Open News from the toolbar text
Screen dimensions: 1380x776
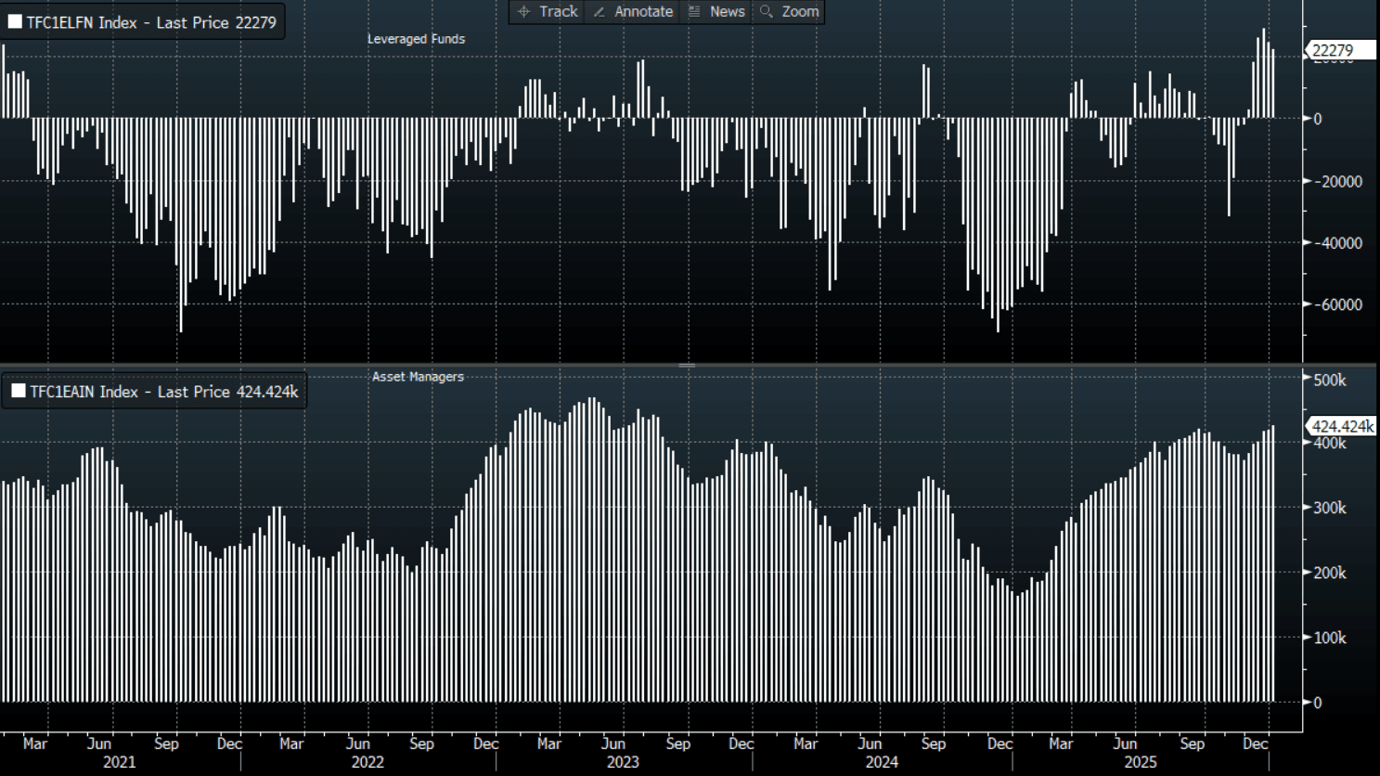pos(727,12)
